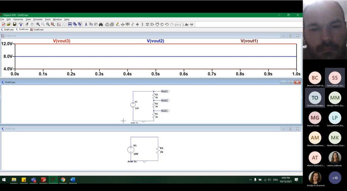Image resolution: width=347 pixels, height=191 pixels.
Task: Click the Undo arrow icon
Action: pos(167,24)
